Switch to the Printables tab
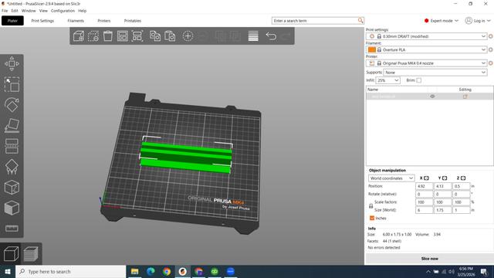The image size is (494, 278). [132, 21]
